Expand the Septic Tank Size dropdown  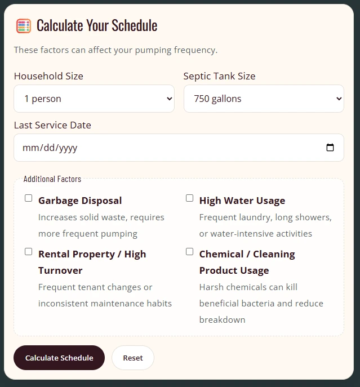(x=264, y=99)
